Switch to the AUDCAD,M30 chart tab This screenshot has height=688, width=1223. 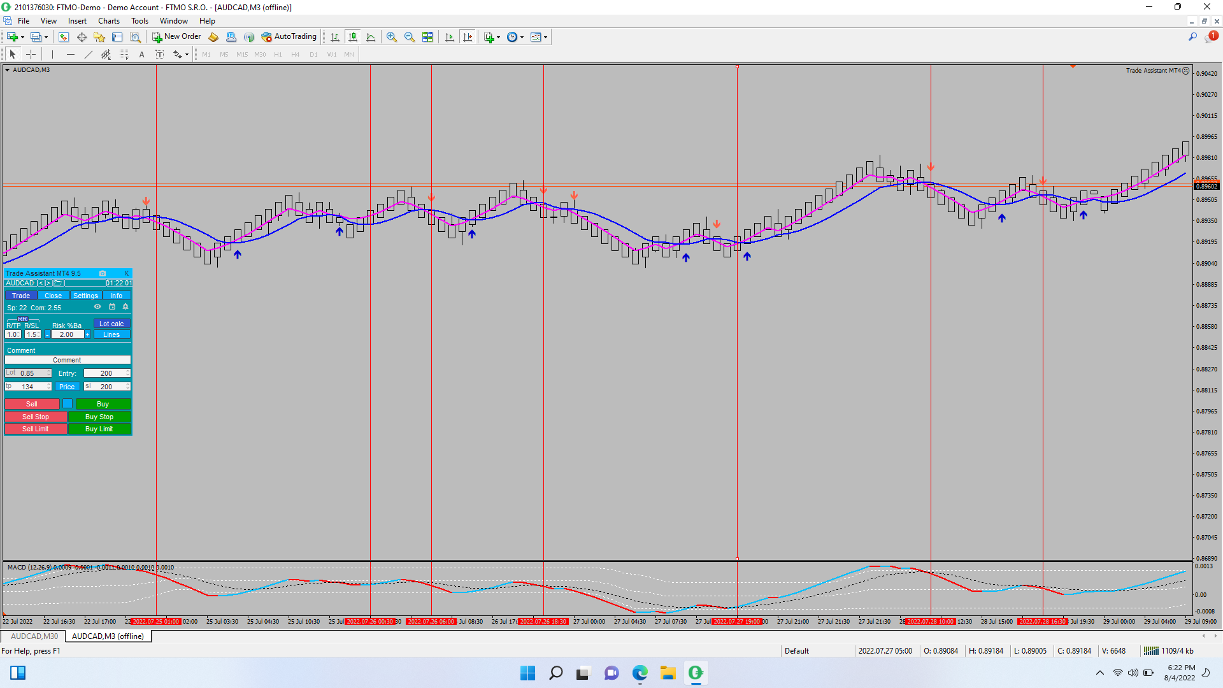click(34, 636)
